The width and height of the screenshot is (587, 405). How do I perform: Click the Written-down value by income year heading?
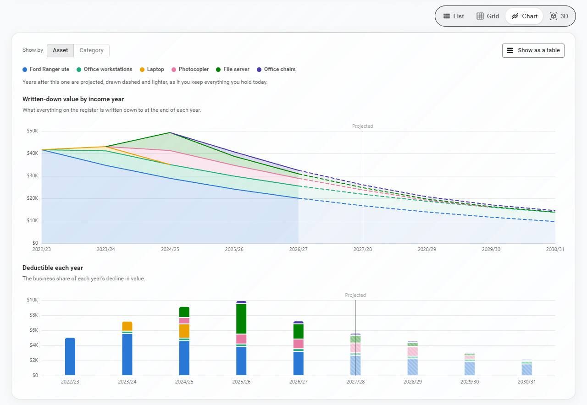[x=73, y=99]
